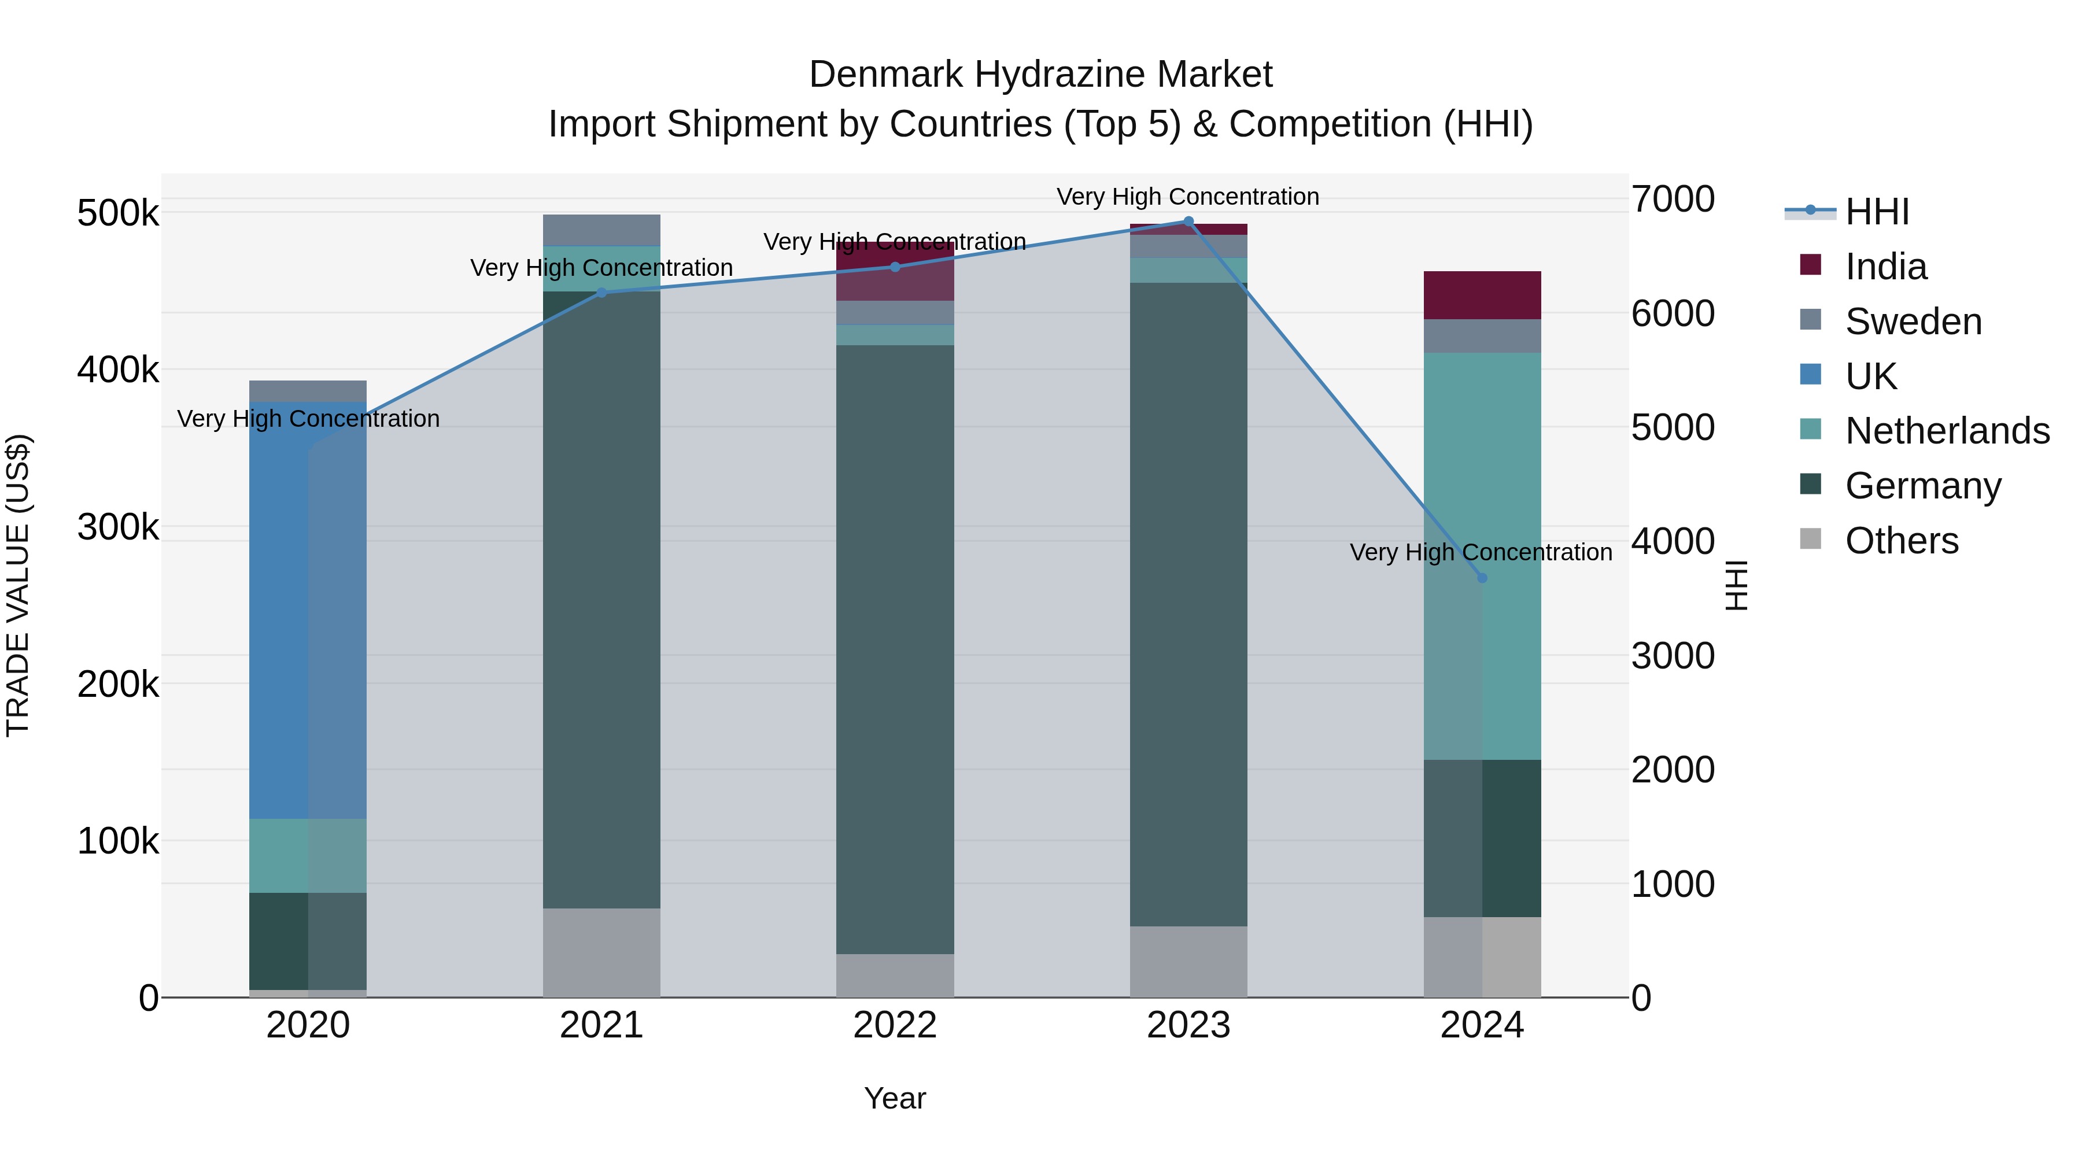This screenshot has height=1171, width=2082.
Task: Click the UK blue segment in 2020 bar
Action: pos(308,610)
